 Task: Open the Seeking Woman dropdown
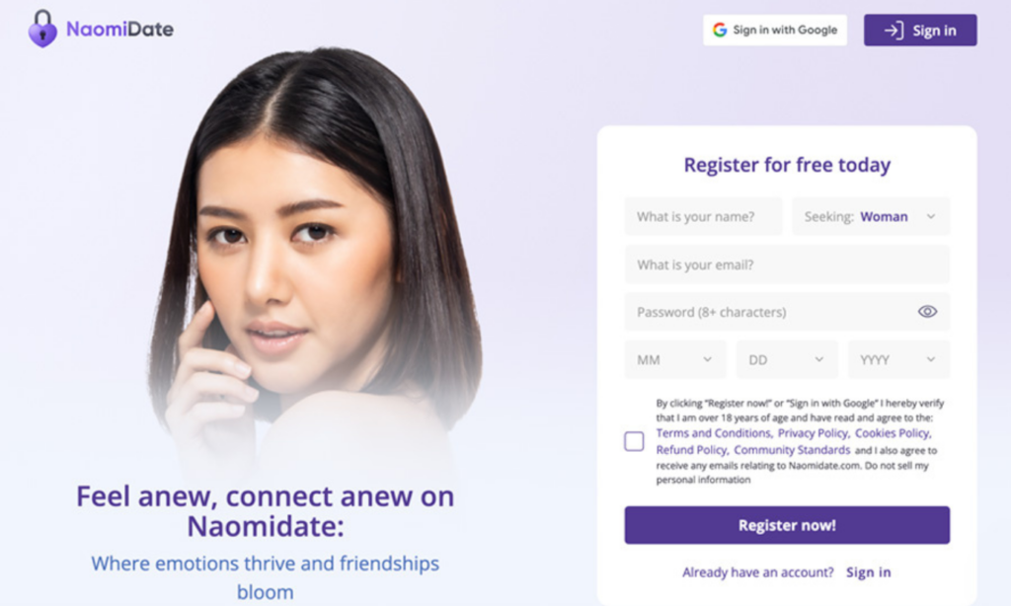coord(871,216)
